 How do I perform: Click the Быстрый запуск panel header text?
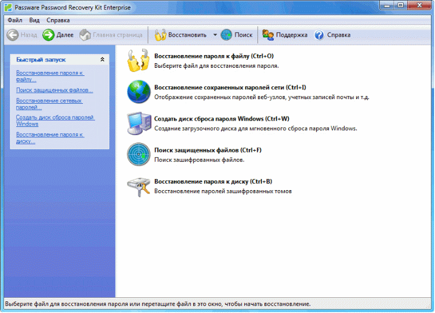[41, 60]
